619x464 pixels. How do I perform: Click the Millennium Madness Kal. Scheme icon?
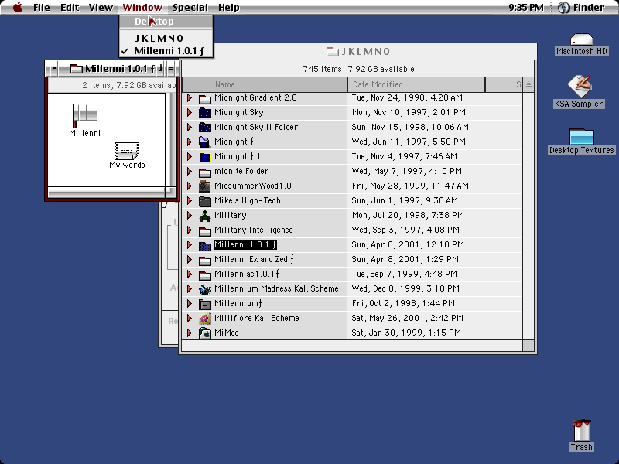204,288
